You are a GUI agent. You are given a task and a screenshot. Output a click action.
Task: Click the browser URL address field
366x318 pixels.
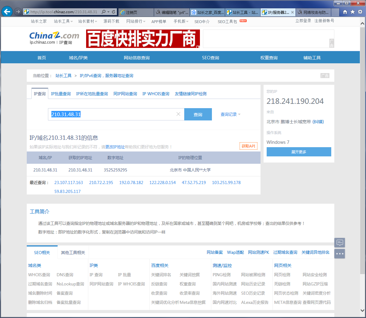pos(63,12)
